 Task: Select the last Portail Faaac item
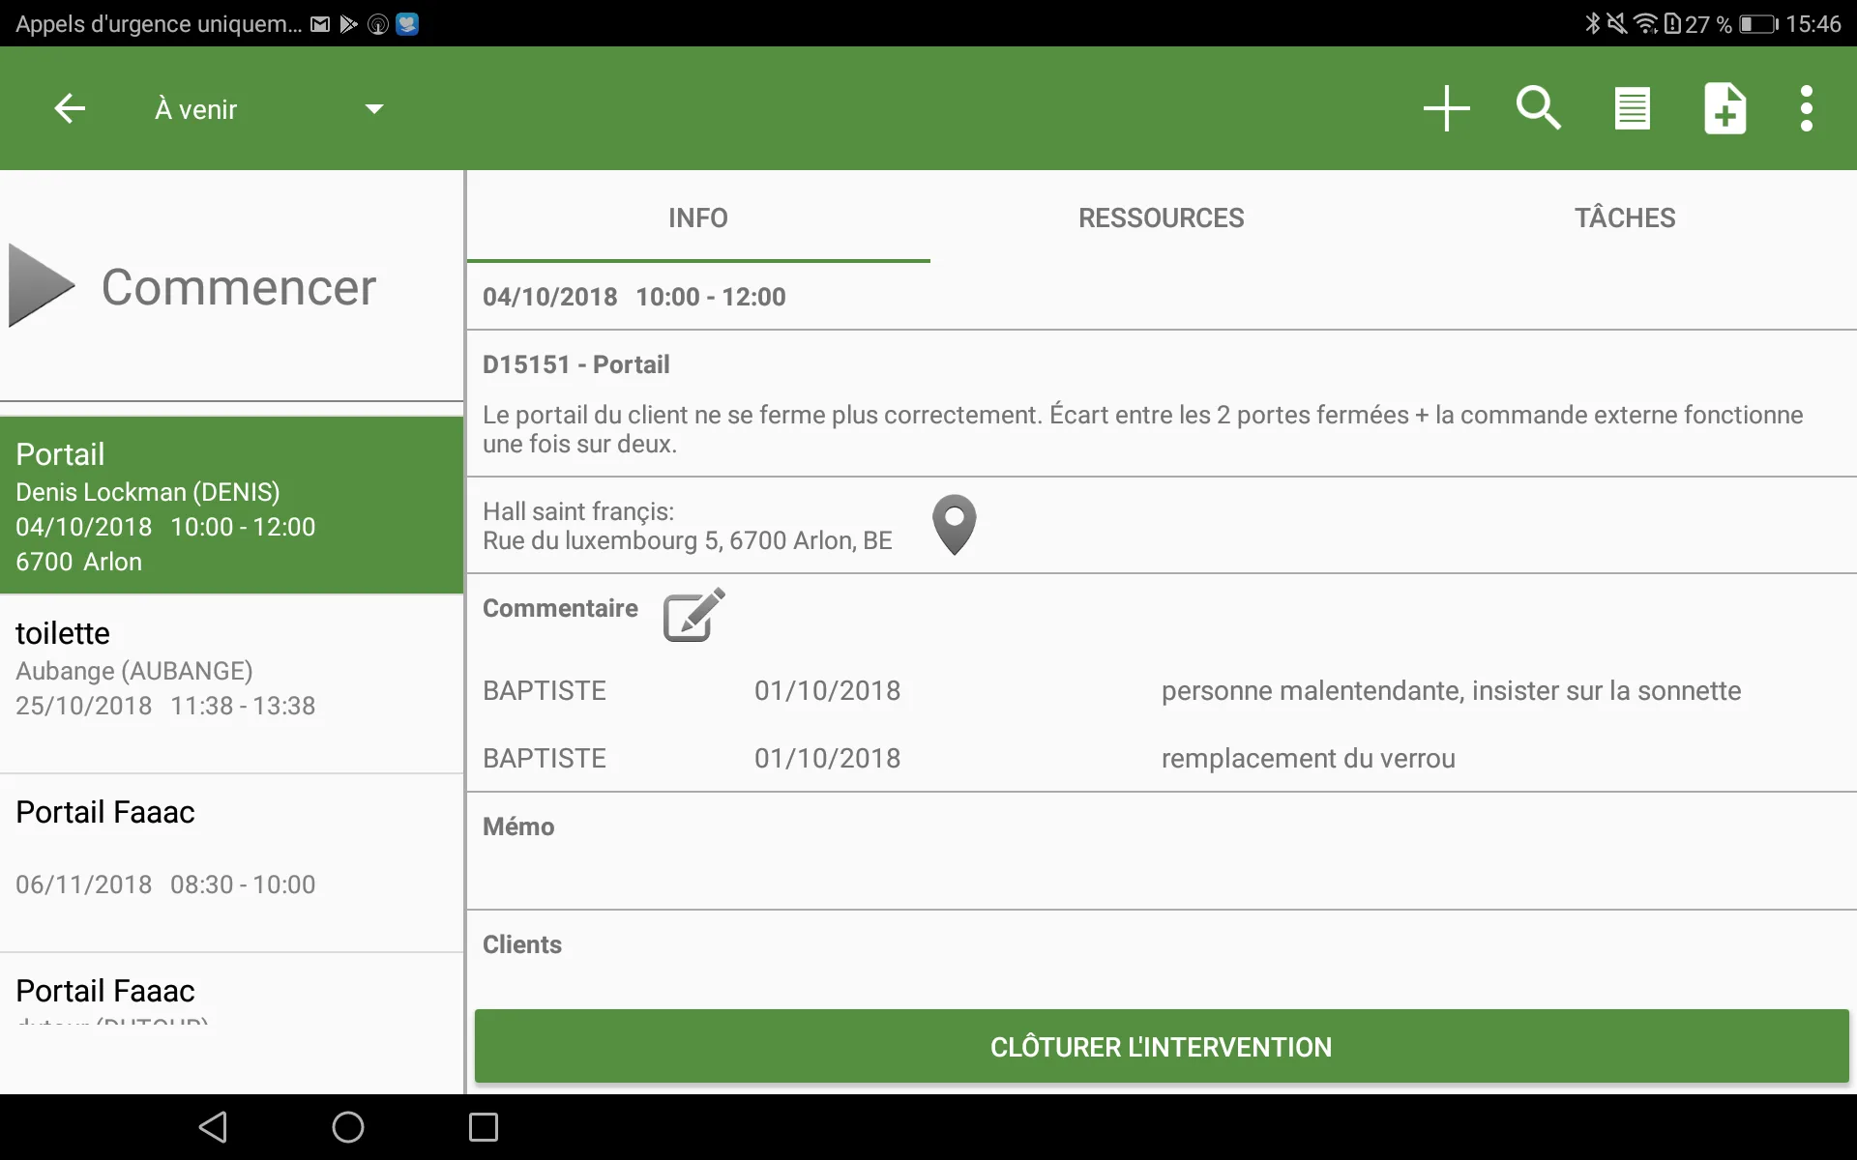[232, 989]
